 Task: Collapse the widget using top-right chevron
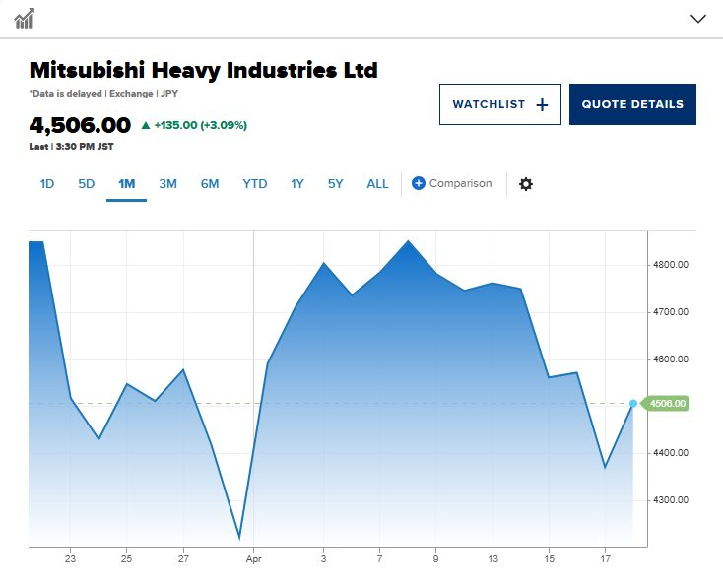click(698, 18)
